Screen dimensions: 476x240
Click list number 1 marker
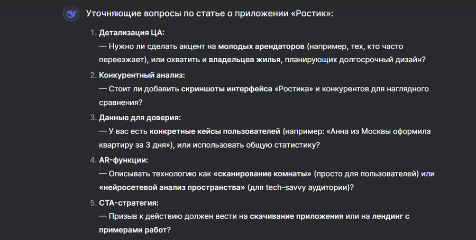click(93, 33)
